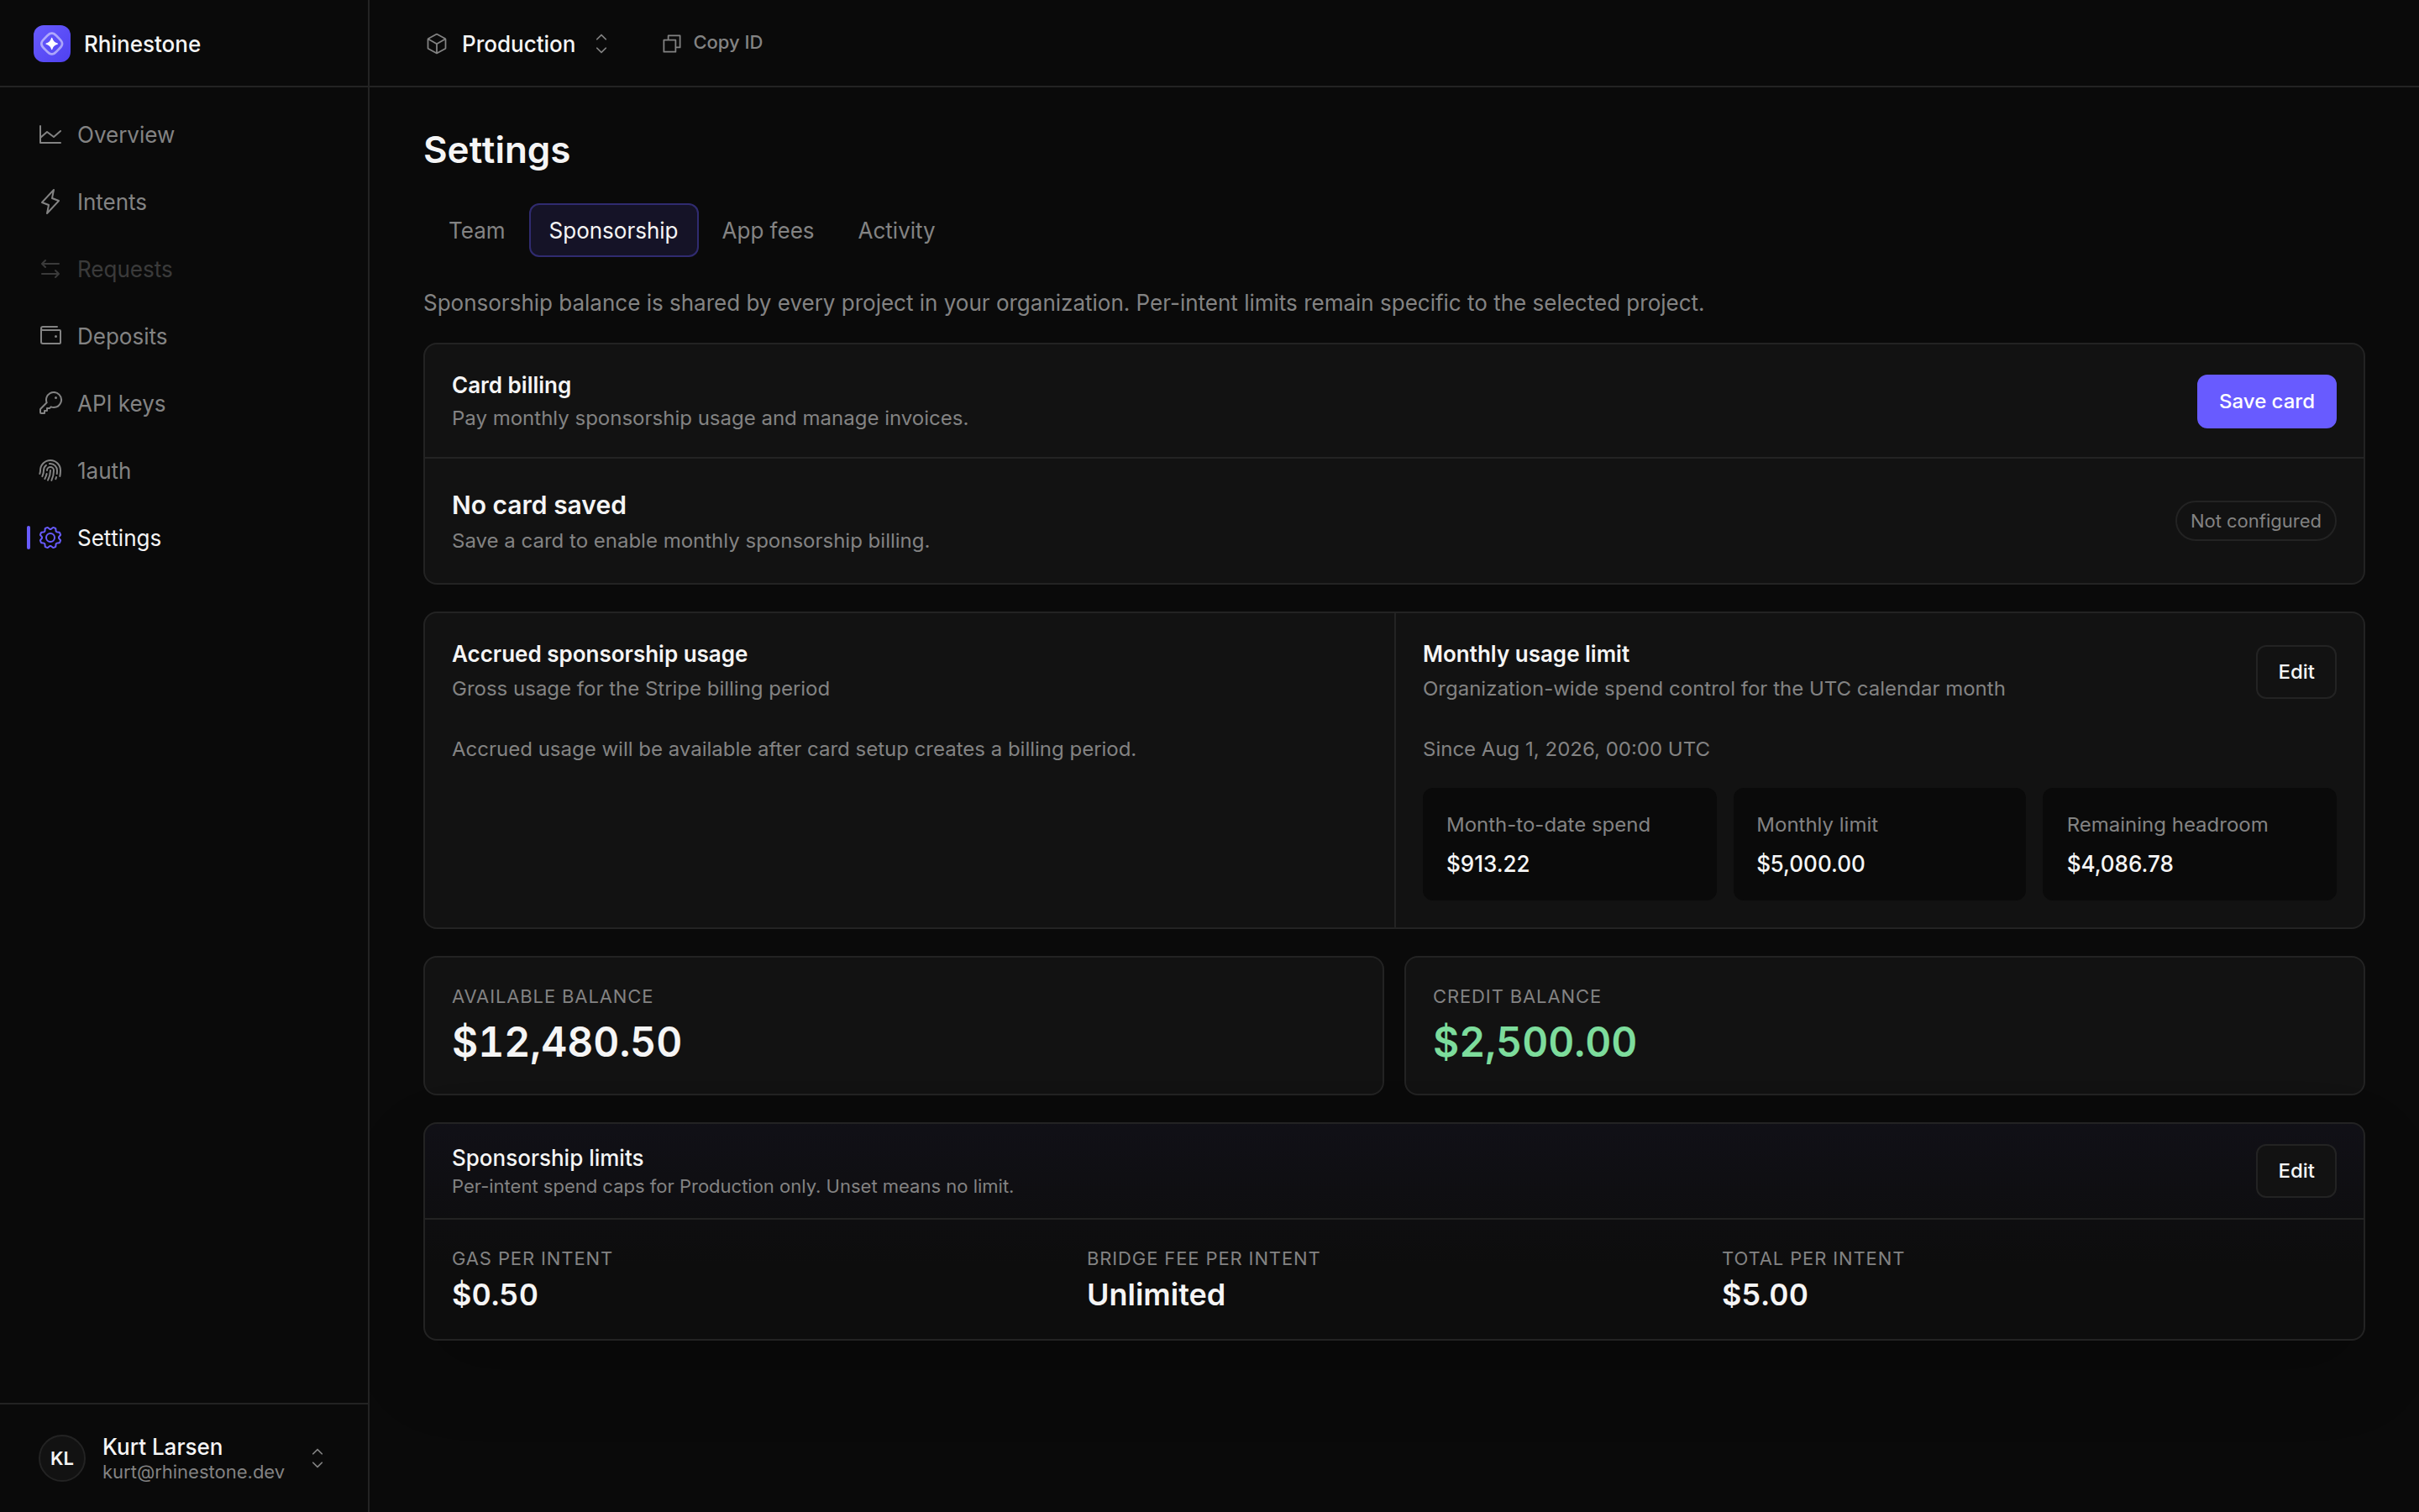Click the Rhinestone brand name

tap(142, 44)
